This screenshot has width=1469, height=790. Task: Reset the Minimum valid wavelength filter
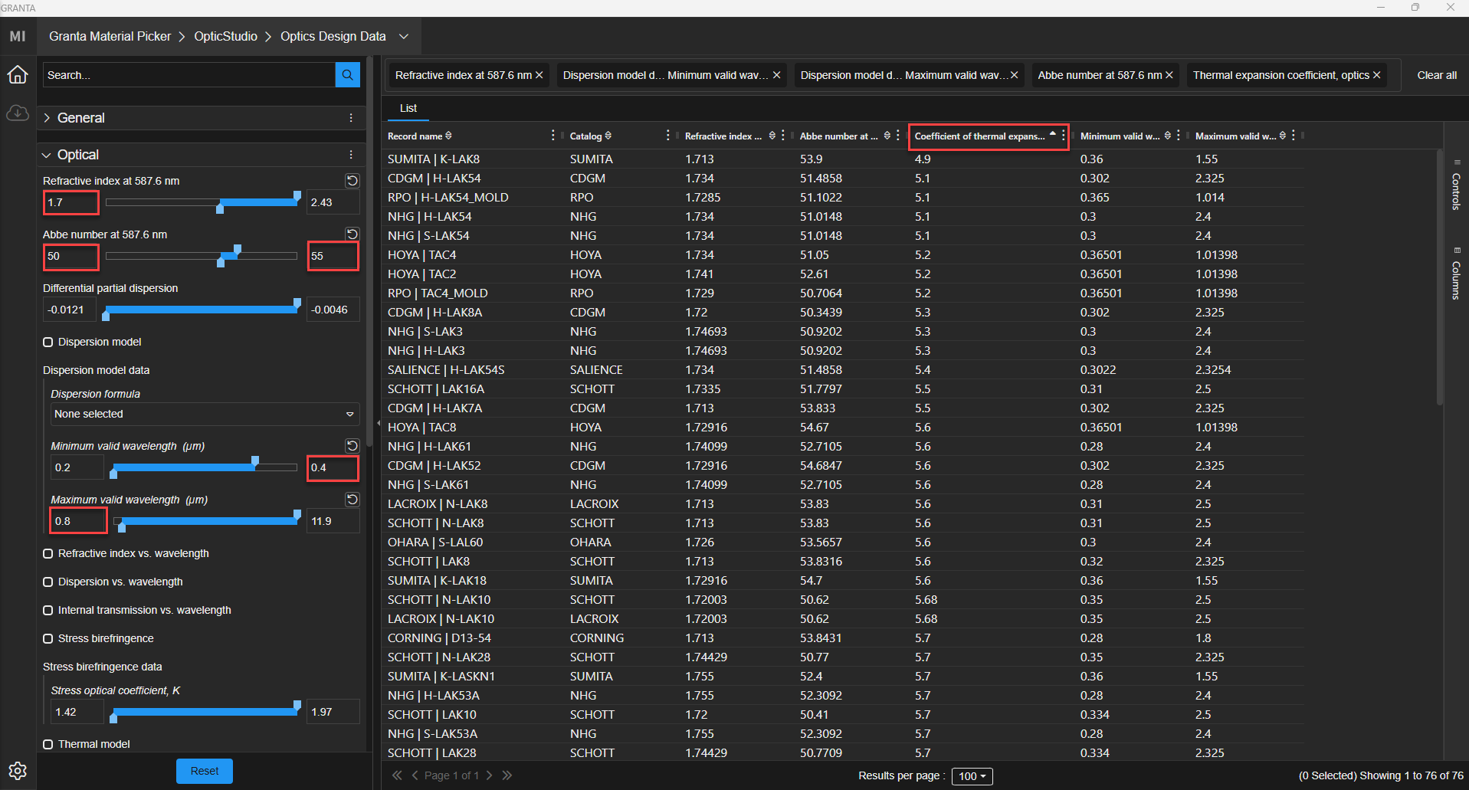[352, 446]
